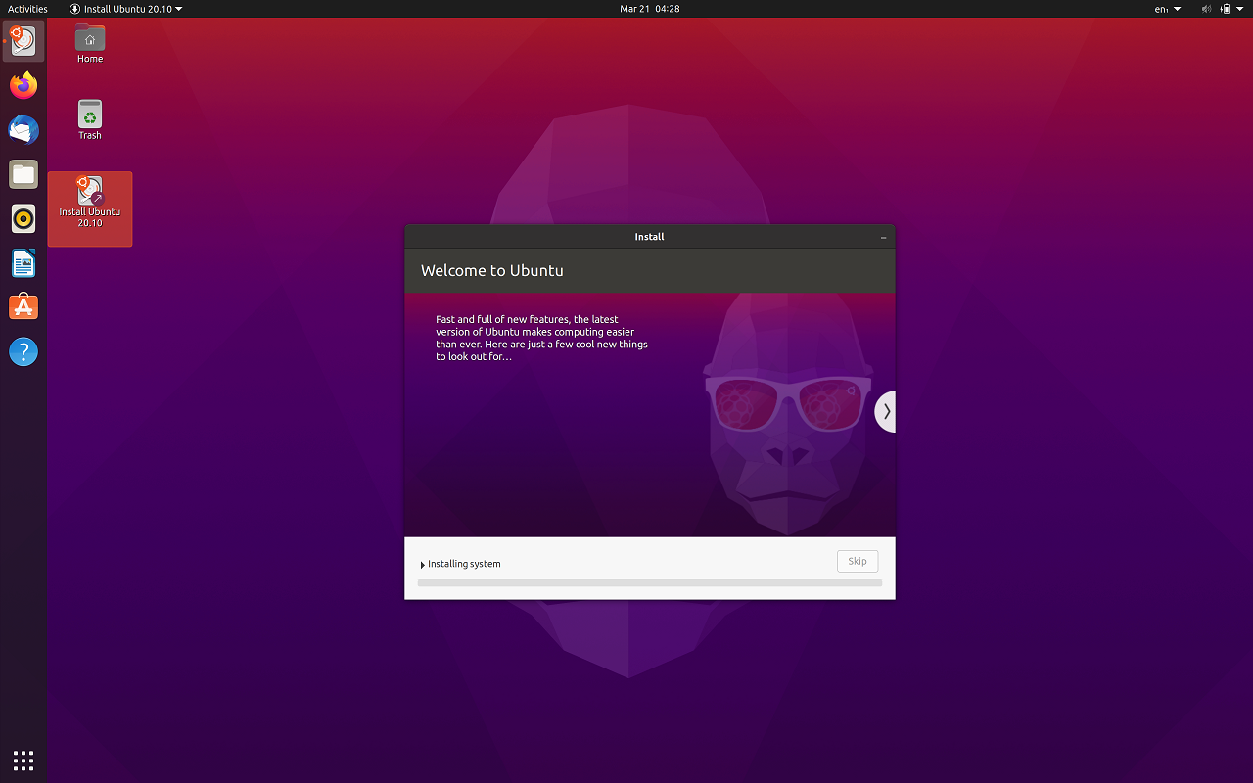1253x783 pixels.
Task: Open Install Ubuntu 20.10 app menu
Action: (126, 9)
